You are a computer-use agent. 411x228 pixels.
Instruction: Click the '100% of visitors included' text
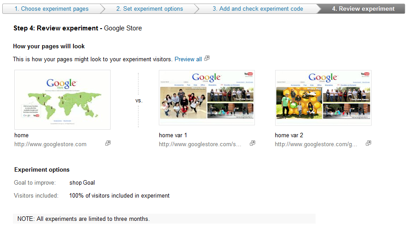[x=119, y=195]
